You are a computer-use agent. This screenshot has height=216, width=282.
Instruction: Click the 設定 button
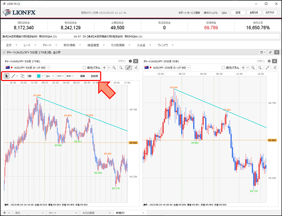tap(238, 12)
